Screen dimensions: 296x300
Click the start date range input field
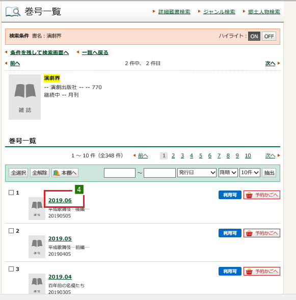tap(120, 173)
